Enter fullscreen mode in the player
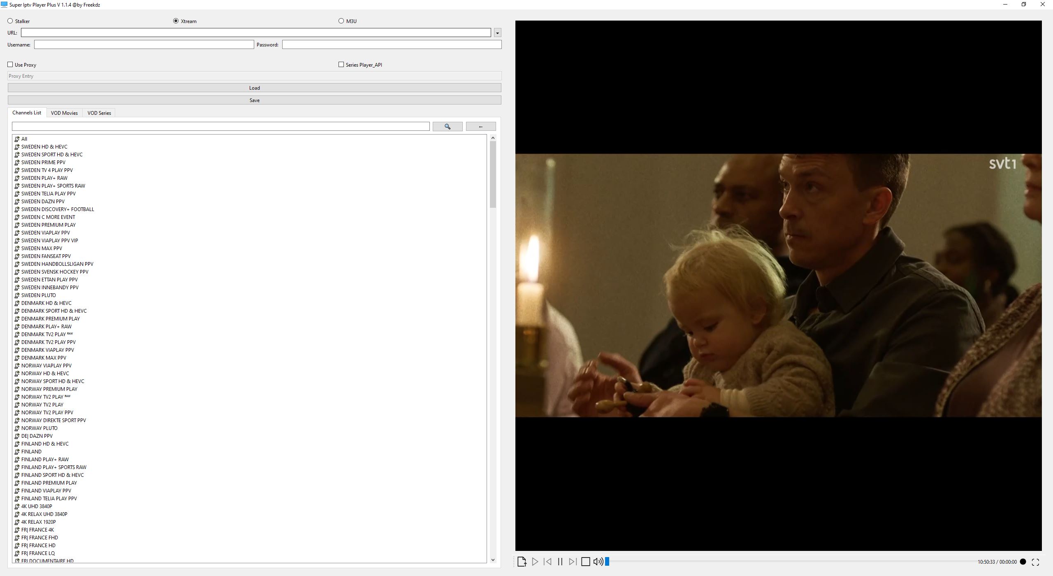1053x576 pixels. click(1036, 562)
